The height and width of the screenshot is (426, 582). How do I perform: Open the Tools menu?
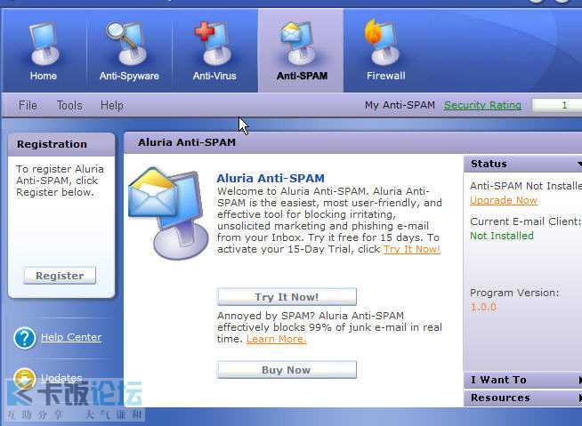[69, 105]
